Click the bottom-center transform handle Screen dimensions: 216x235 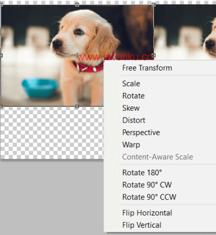tap(77, 106)
